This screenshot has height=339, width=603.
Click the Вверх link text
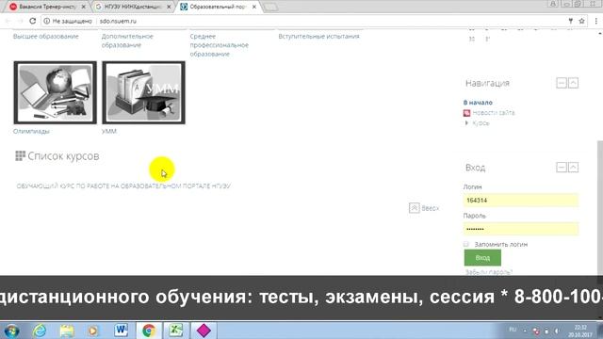coord(431,208)
